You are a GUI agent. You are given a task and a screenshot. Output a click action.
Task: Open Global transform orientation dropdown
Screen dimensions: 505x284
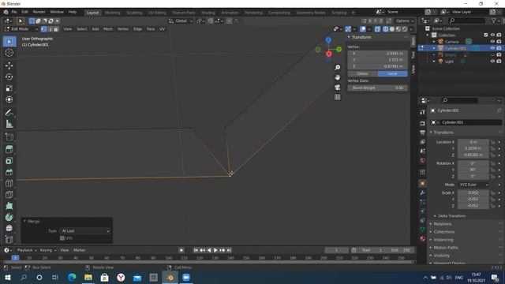point(181,21)
